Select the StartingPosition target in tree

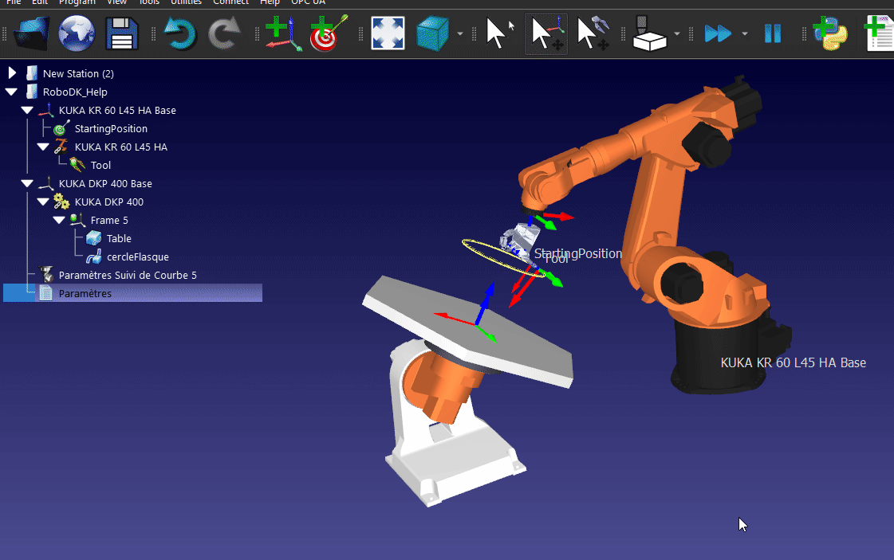click(x=111, y=128)
